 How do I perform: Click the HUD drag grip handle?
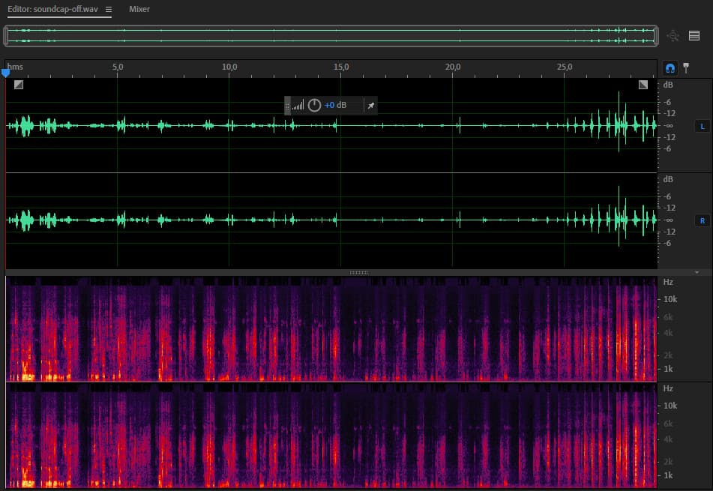[287, 106]
